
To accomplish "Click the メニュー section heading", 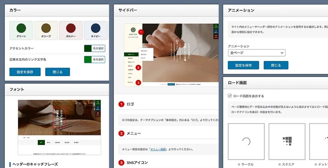I will click(134, 134).
